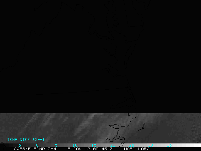
Task: Select the 35 value on the scale
Action: click(169, 145)
